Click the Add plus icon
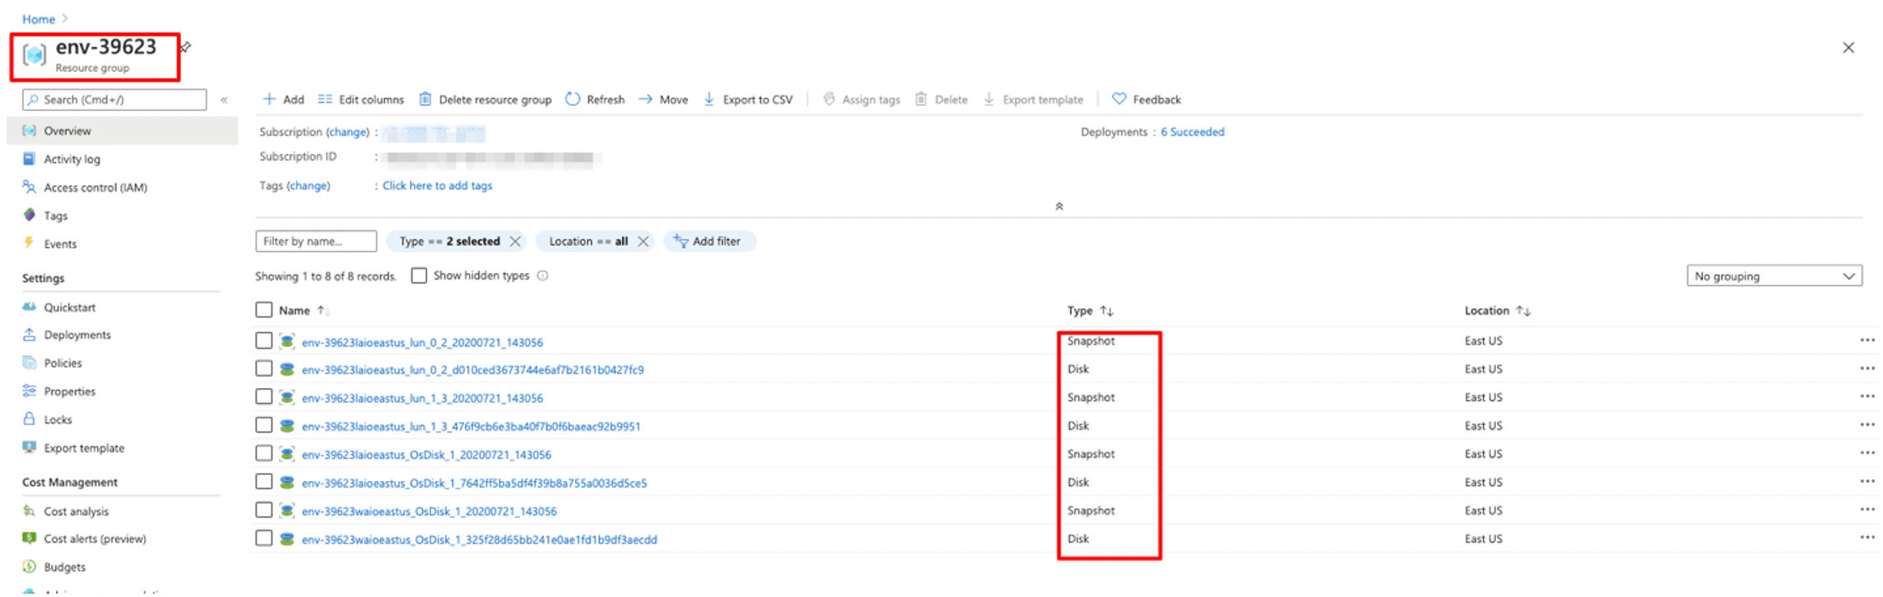Viewport: 1883px width, 597px height. [269, 99]
